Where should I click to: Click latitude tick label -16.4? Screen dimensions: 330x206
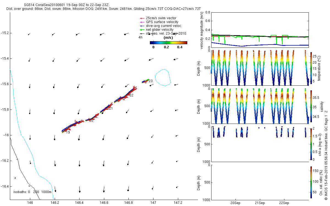[x=5, y=186]
